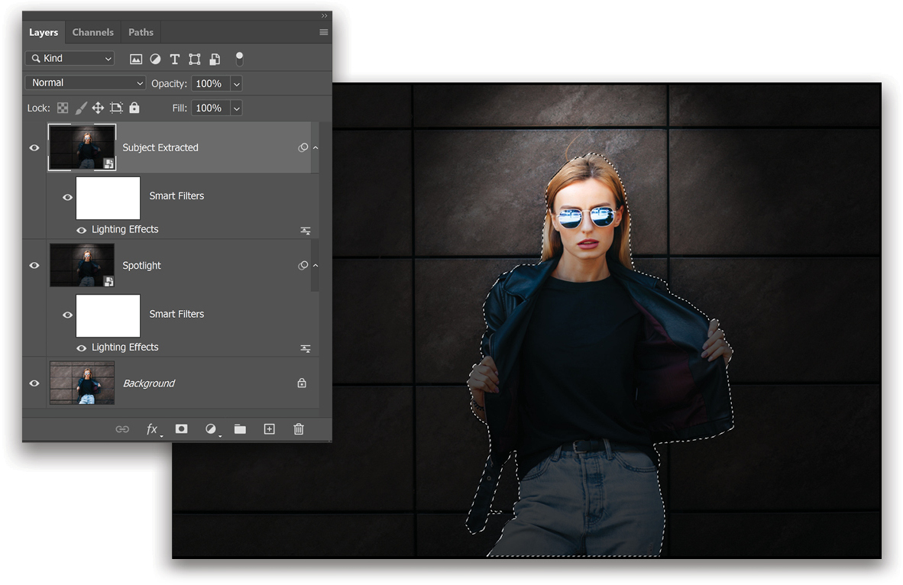Open the Kind filter dropdown
The width and height of the screenshot is (903, 585).
point(69,58)
